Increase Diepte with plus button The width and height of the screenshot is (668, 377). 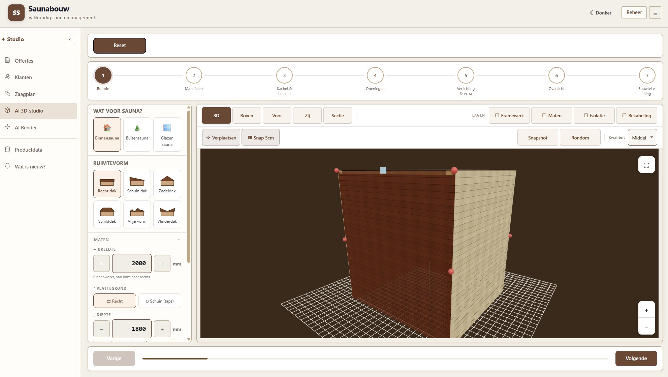pos(162,329)
